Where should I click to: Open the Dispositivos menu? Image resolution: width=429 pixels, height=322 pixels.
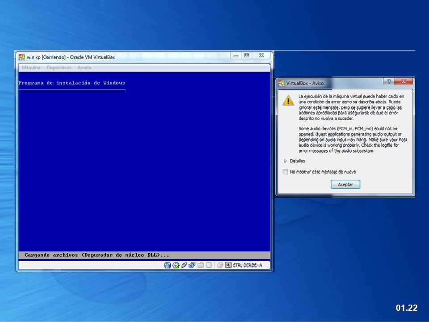point(59,68)
